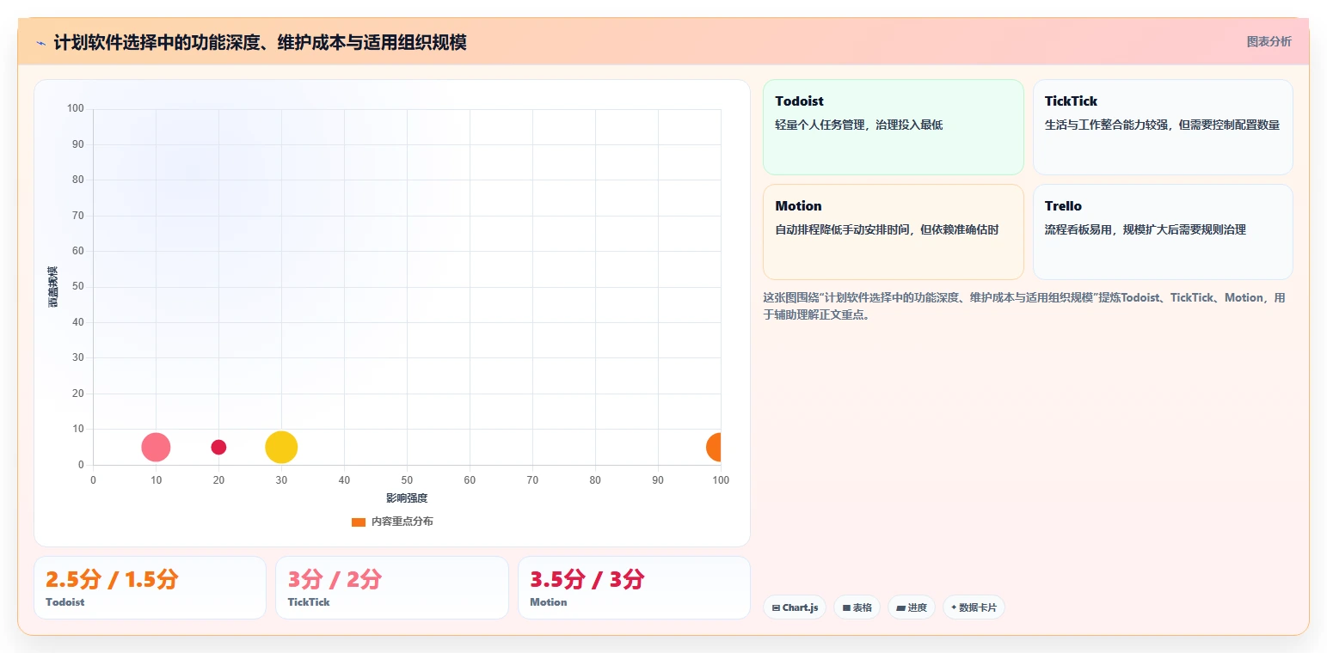
Task: Click the 数据卡片 tag
Action: coord(974,607)
